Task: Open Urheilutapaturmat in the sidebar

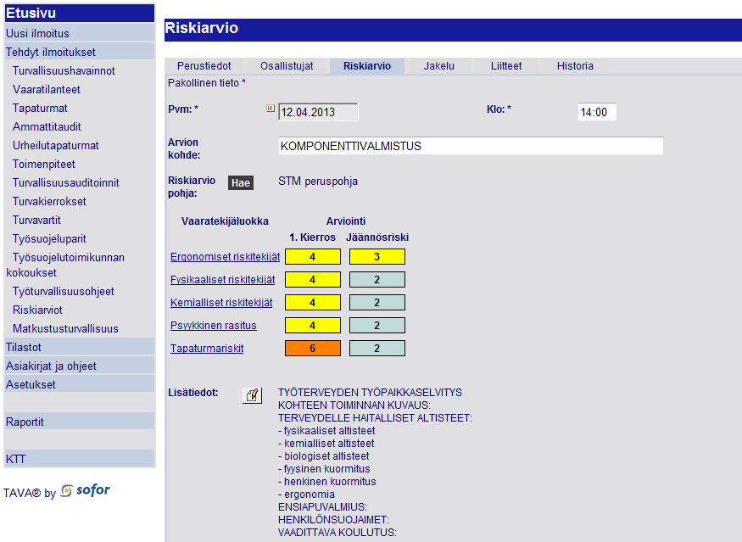Action: click(x=56, y=145)
